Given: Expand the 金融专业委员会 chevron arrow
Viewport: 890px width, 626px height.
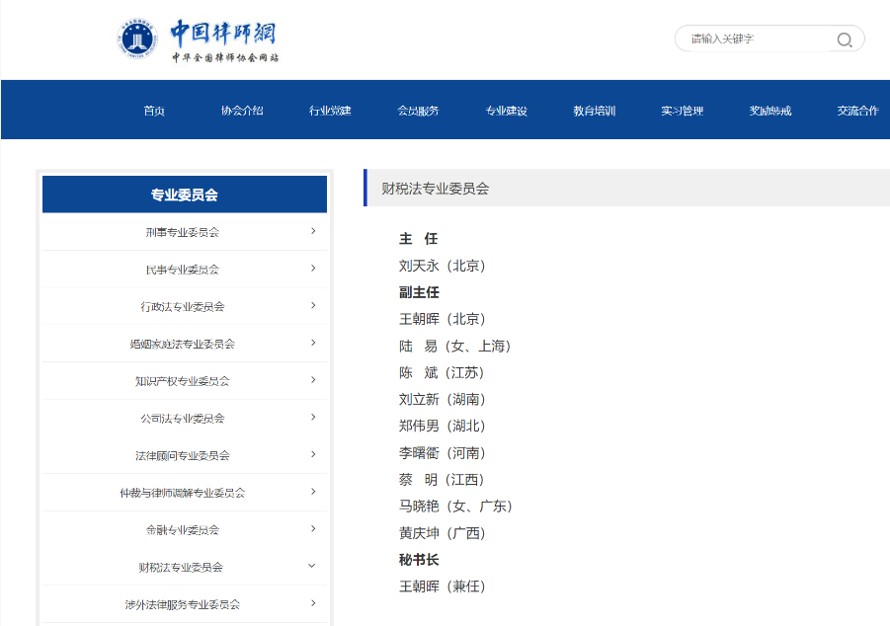Looking at the screenshot, I should point(313,529).
